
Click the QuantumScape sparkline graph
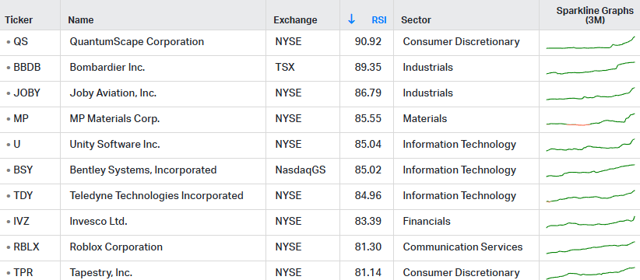pyautogui.click(x=590, y=42)
